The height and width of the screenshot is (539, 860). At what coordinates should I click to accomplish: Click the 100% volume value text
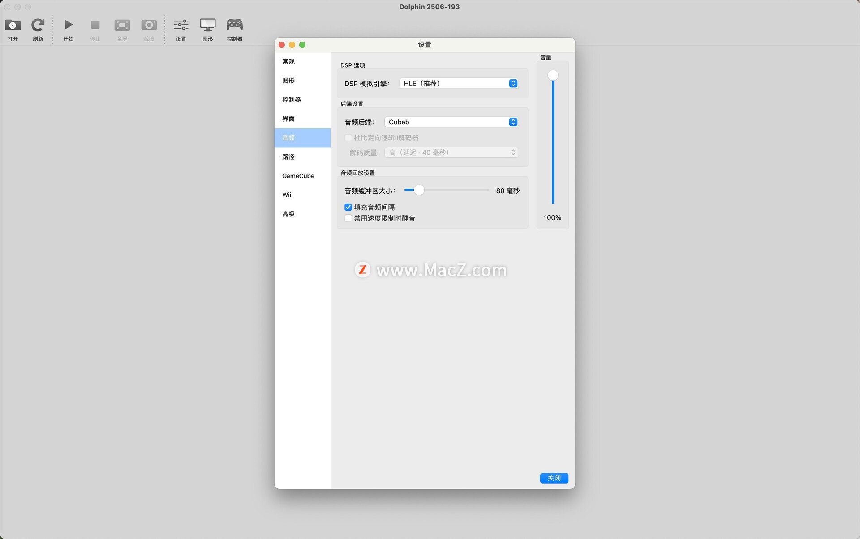[x=553, y=218]
